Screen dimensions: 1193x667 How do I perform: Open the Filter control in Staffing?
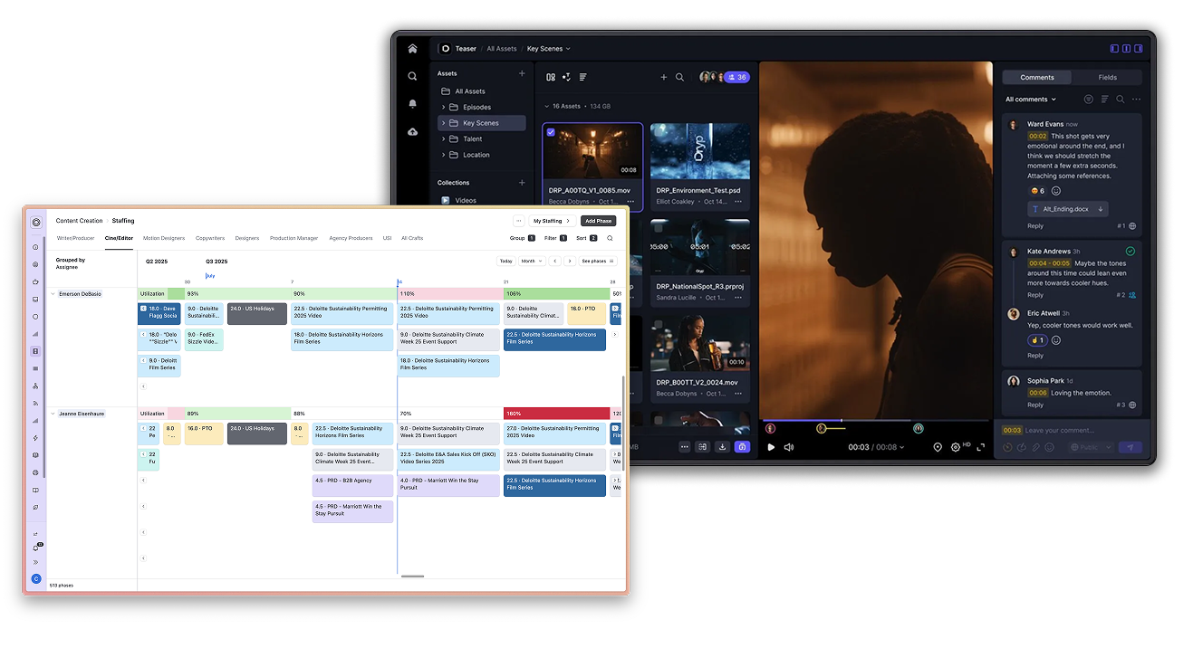point(555,238)
